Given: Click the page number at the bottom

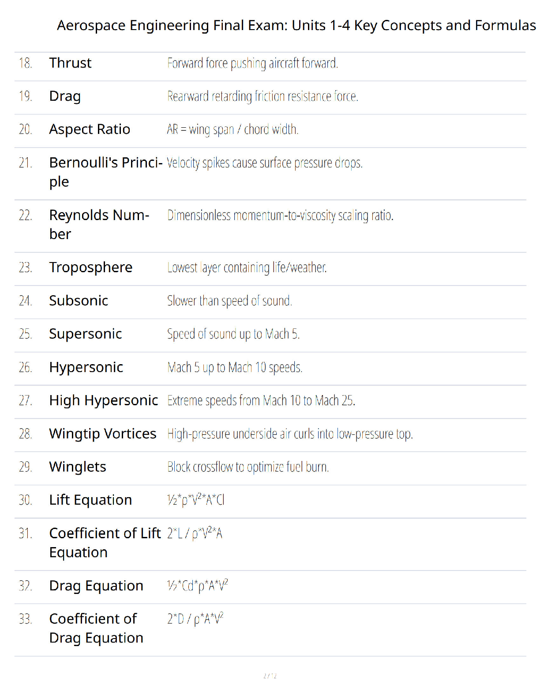Looking at the screenshot, I should tap(270, 676).
